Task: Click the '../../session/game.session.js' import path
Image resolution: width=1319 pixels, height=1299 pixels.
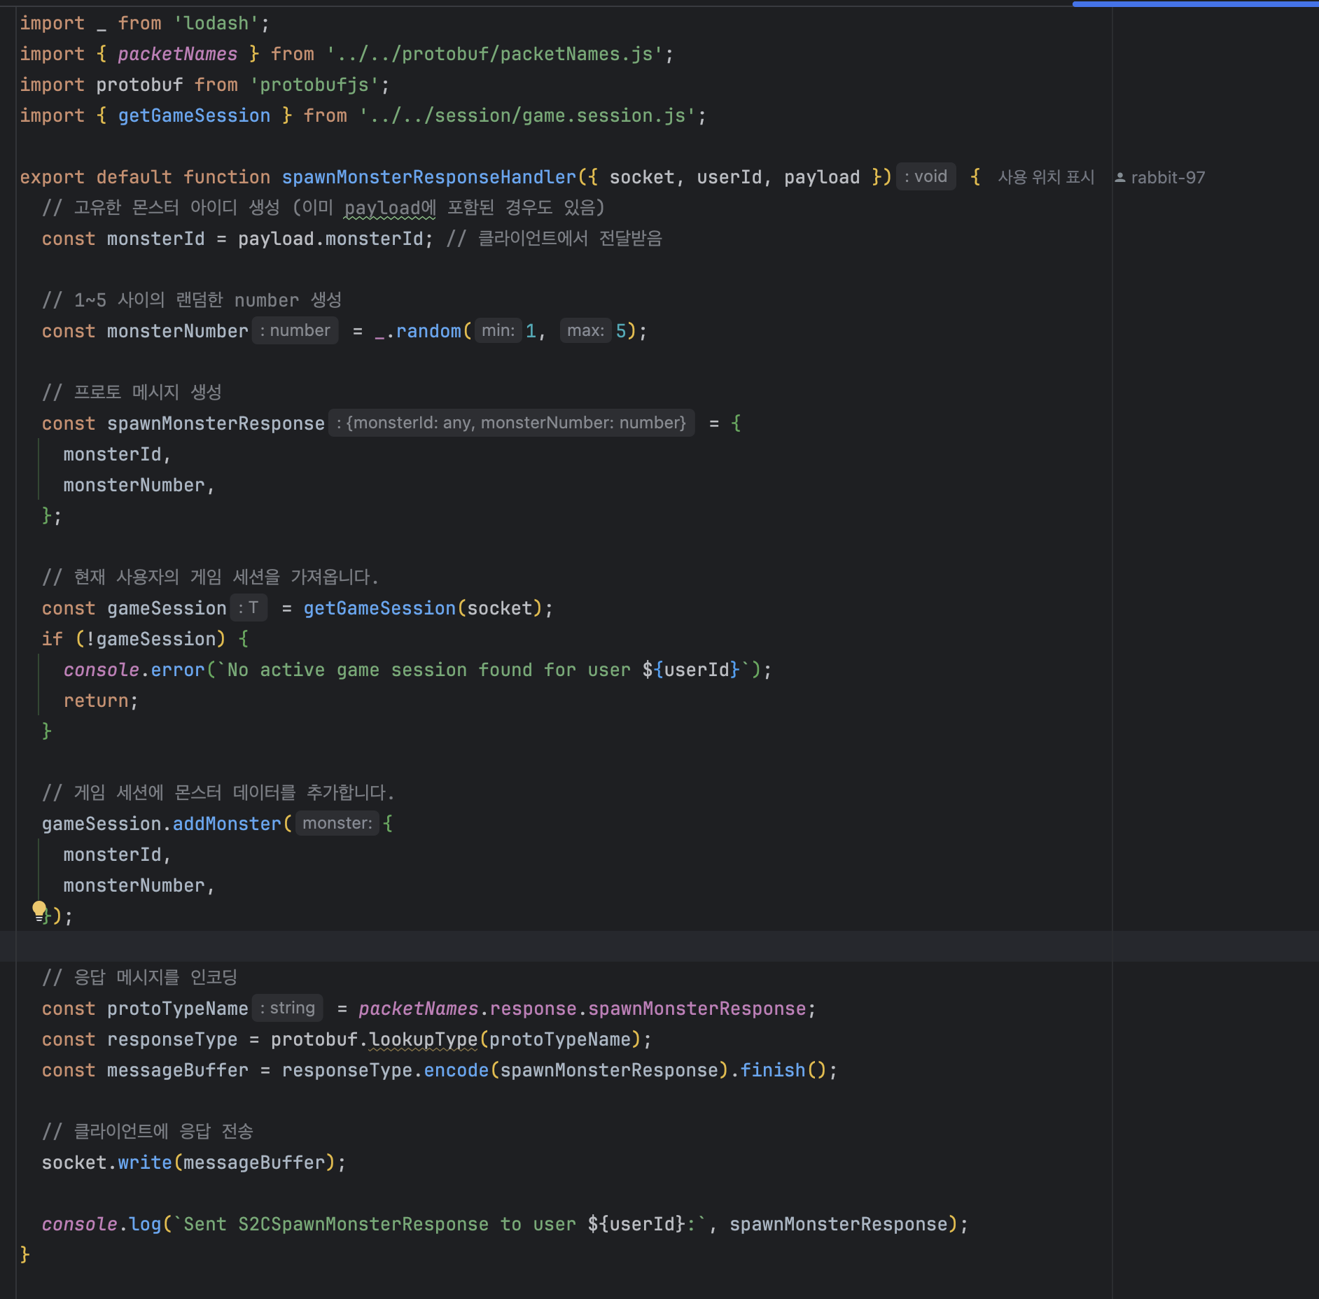Action: coord(527,116)
